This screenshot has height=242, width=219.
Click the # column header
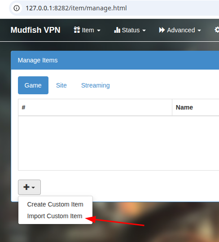click(x=95, y=107)
